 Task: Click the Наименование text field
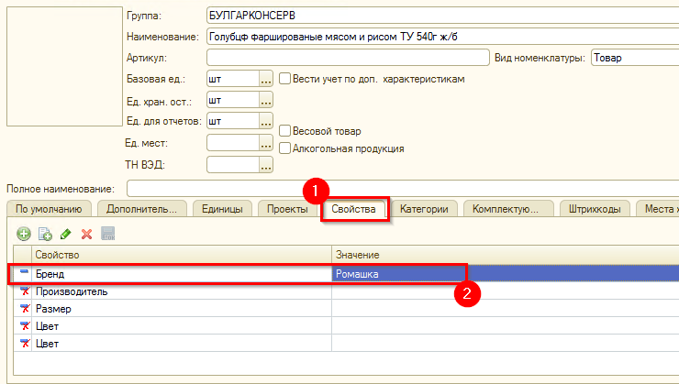(x=440, y=37)
